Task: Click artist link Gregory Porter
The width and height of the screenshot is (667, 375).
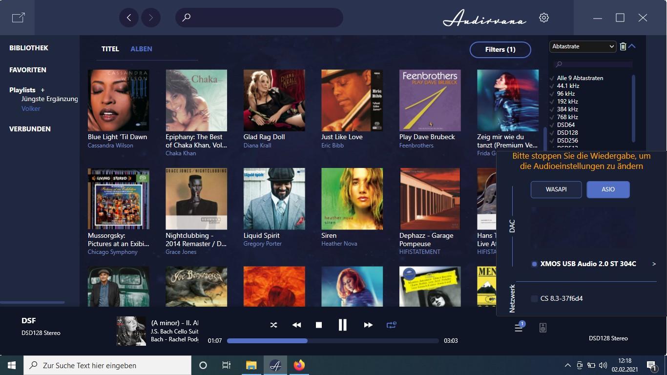Action: pos(263,244)
